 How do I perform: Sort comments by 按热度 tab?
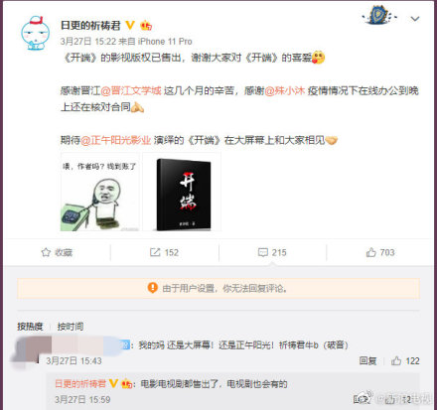[x=30, y=327]
